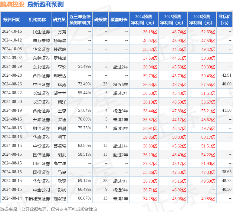The image size is (233, 212).
Task: Select the target price 40.50
Action: (227, 189)
